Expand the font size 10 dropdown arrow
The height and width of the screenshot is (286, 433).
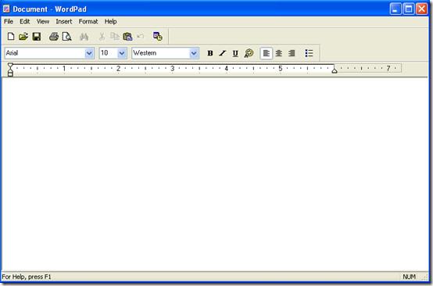122,53
